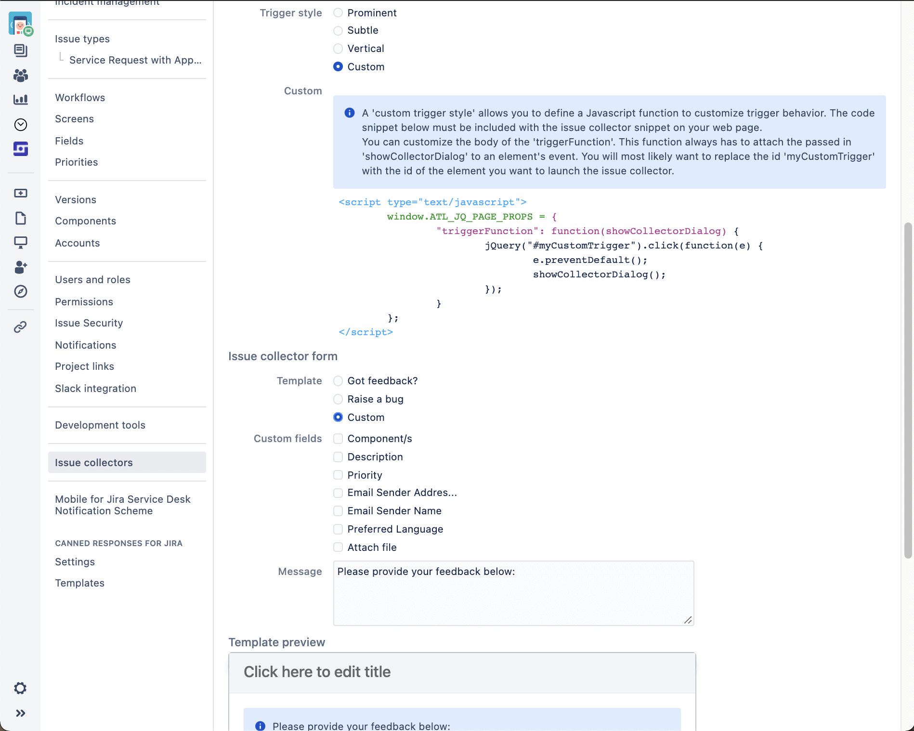Select the Subtle trigger style

(338, 30)
